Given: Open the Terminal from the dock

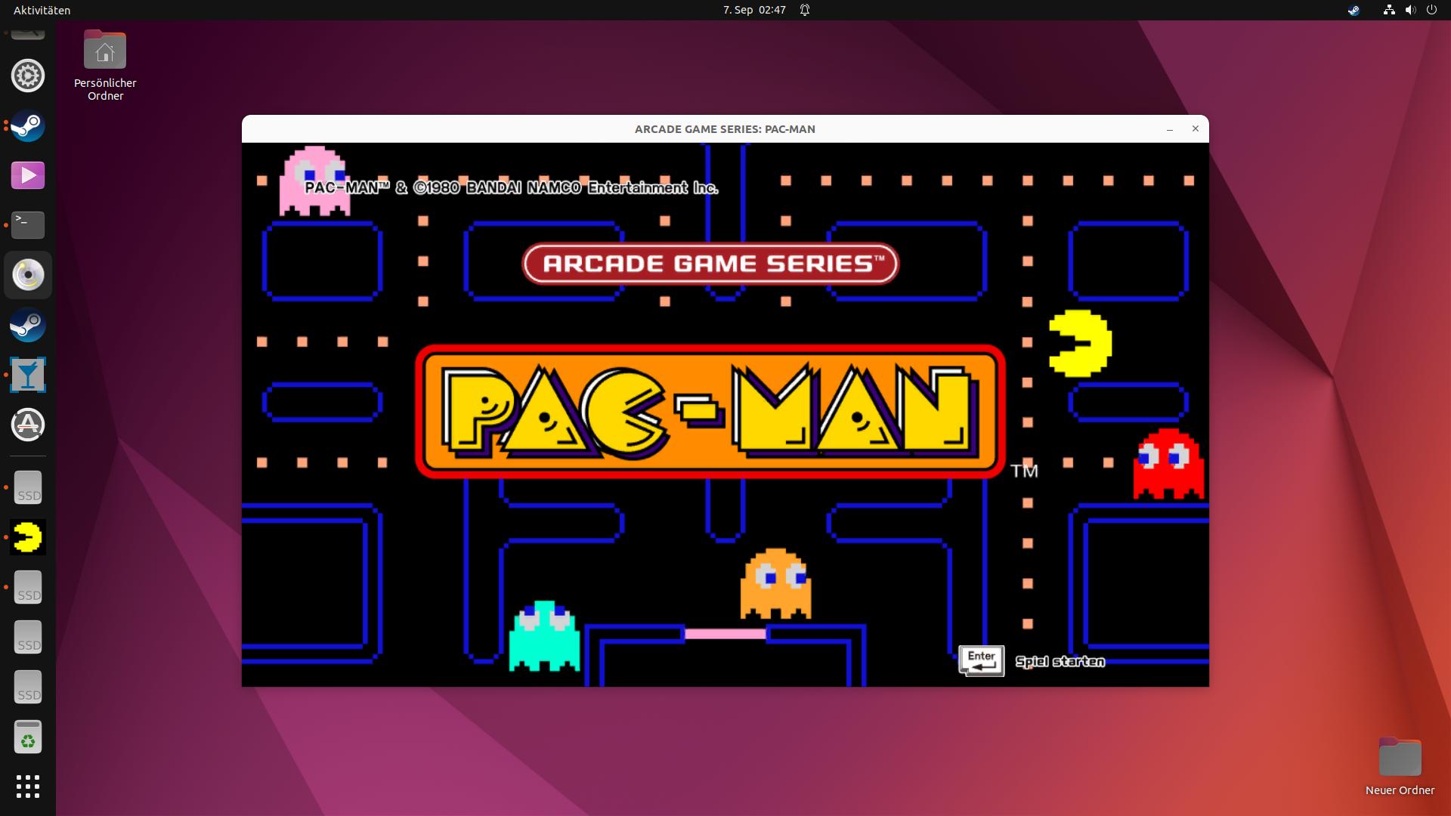Looking at the screenshot, I should coord(28,225).
